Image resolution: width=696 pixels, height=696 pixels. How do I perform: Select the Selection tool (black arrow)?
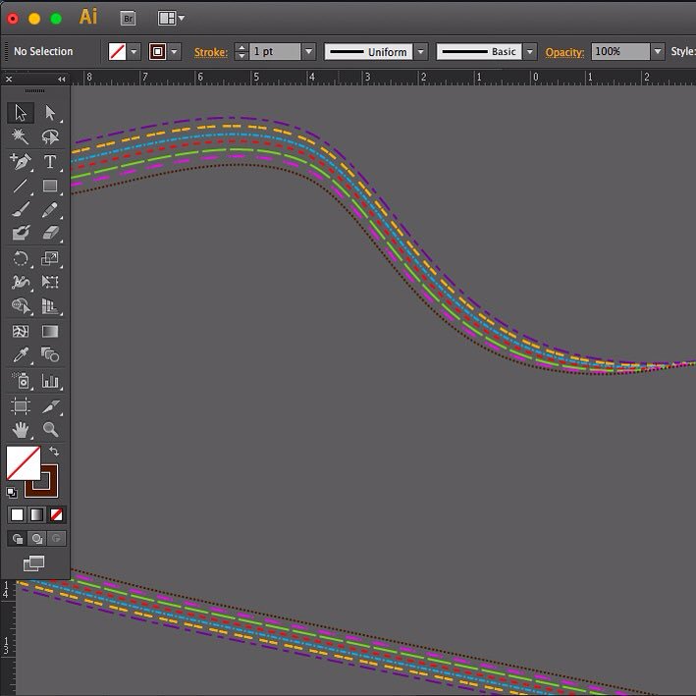[x=21, y=113]
